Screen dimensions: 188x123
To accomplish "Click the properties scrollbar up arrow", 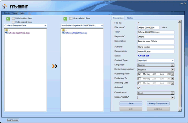I will (180, 22).
